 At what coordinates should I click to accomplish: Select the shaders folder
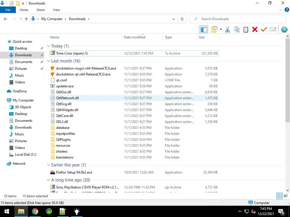(x=134, y=151)
